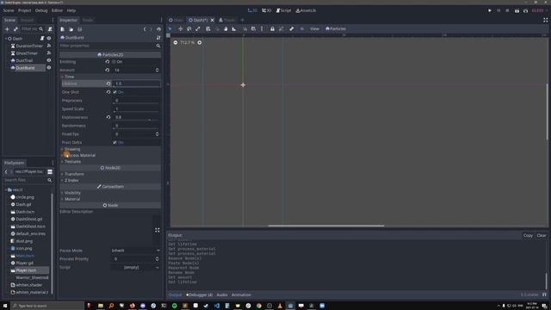Reset the Explosiveness property to default
Viewport: 551px width, 310px height.
tap(108, 117)
